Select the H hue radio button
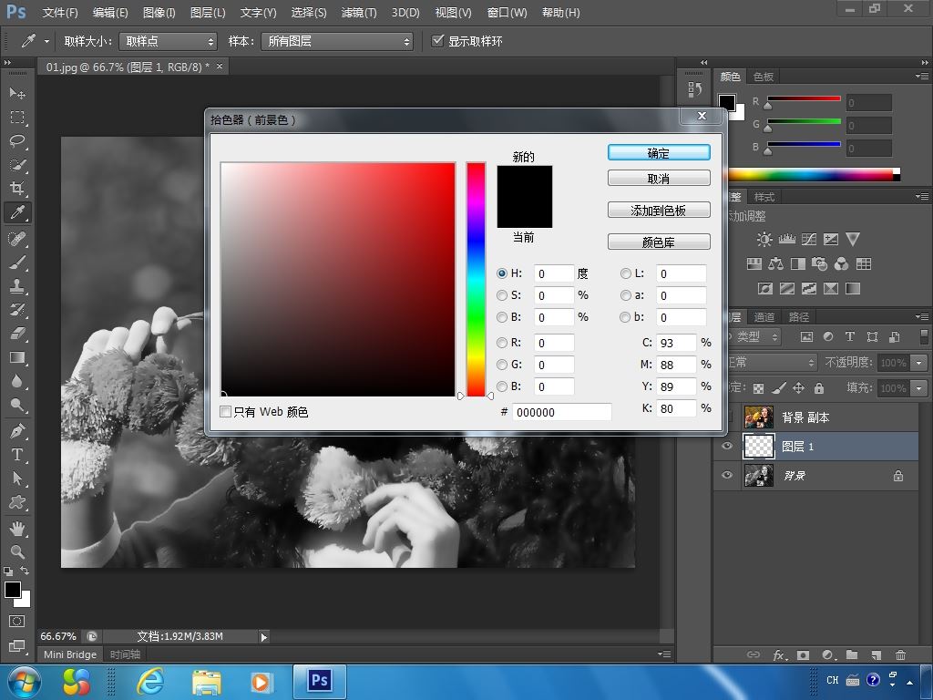The image size is (933, 700). (x=502, y=273)
